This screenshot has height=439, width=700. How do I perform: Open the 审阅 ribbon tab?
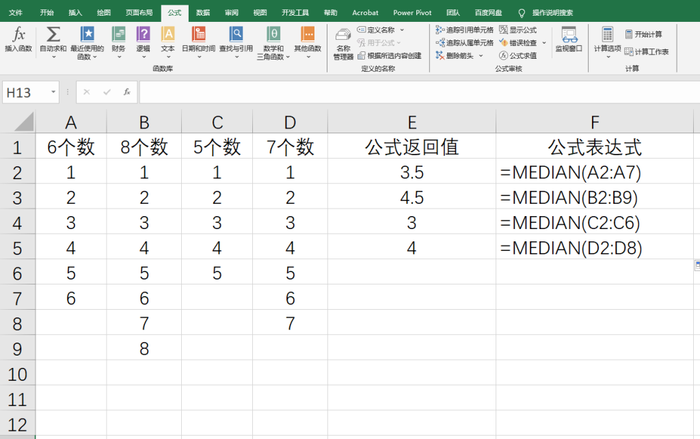click(x=232, y=12)
